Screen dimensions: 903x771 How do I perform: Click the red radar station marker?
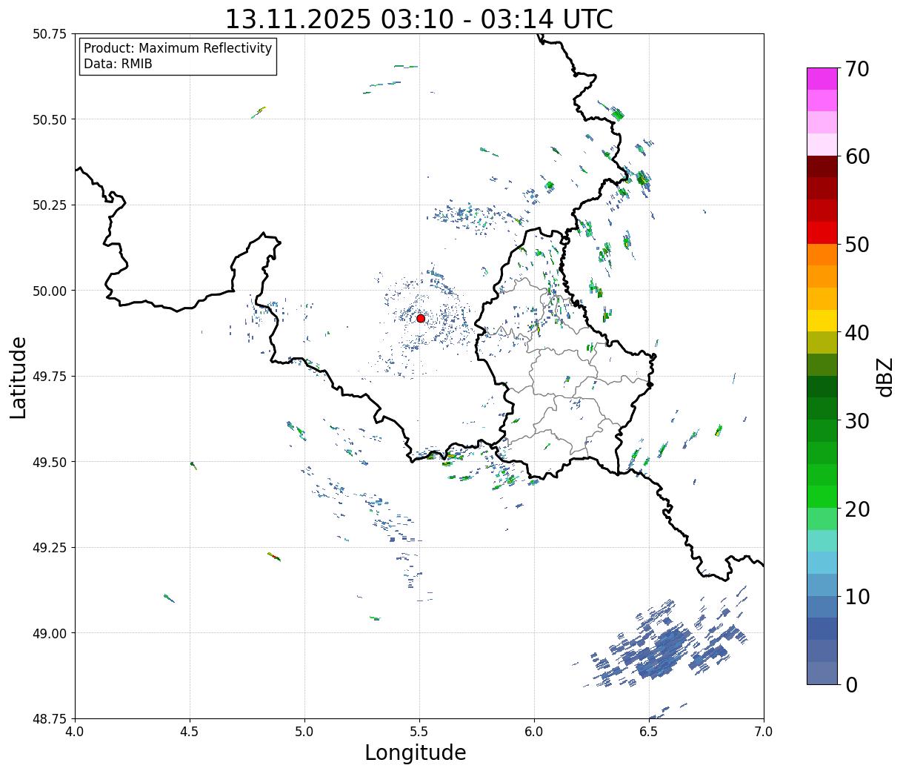(x=421, y=318)
